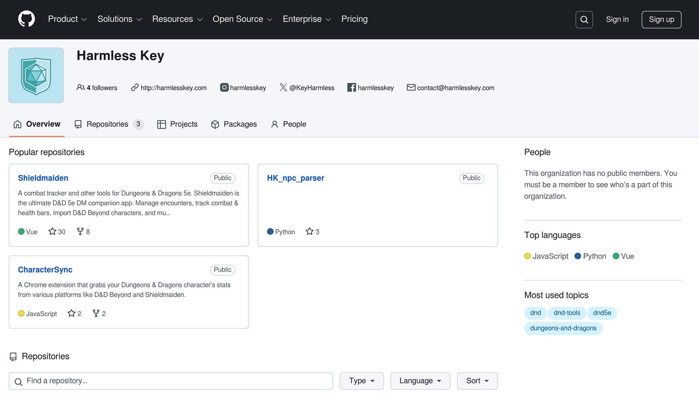Expand the Product menu
The height and width of the screenshot is (393, 699).
point(67,19)
